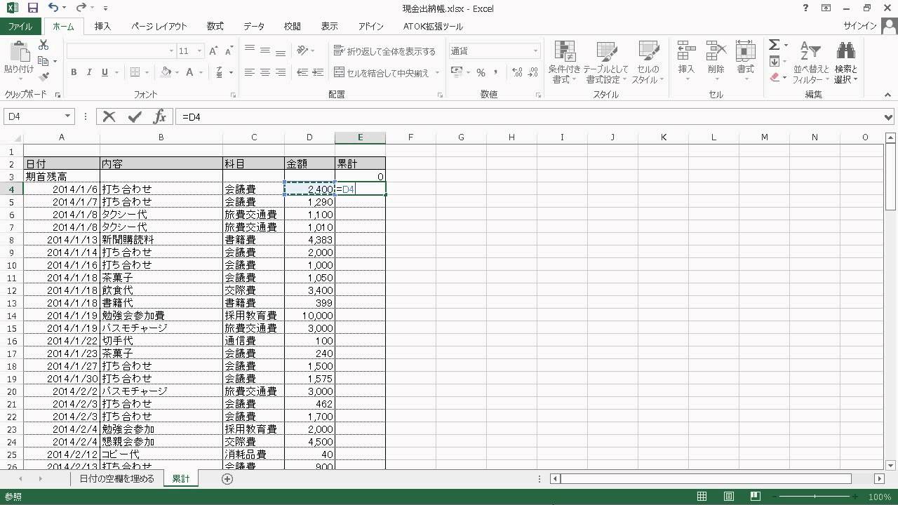The image size is (898, 505).
Task: Click the 削除 cells button
Action: pos(716,56)
